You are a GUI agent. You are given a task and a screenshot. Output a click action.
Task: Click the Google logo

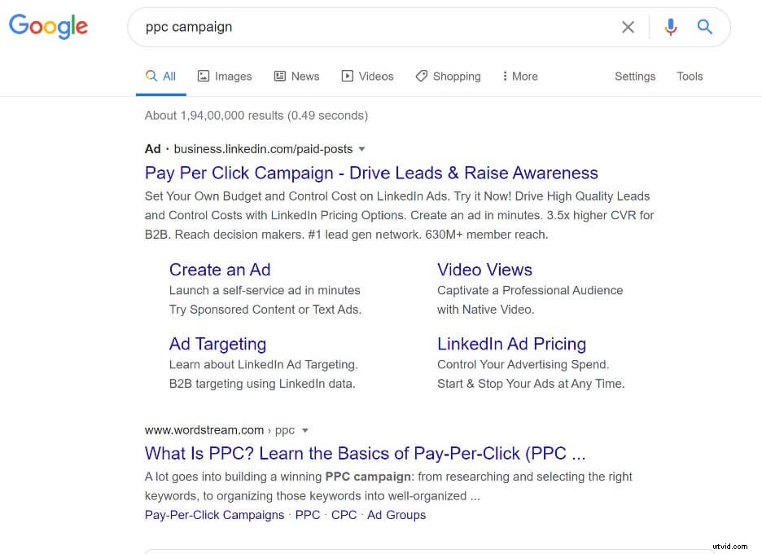[48, 26]
